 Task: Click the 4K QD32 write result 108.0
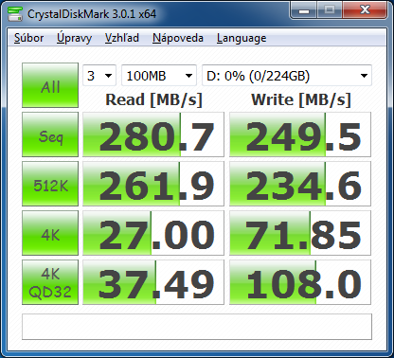[x=300, y=282]
